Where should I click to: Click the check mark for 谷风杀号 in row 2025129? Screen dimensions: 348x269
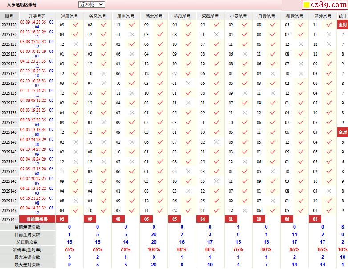tap(104, 25)
